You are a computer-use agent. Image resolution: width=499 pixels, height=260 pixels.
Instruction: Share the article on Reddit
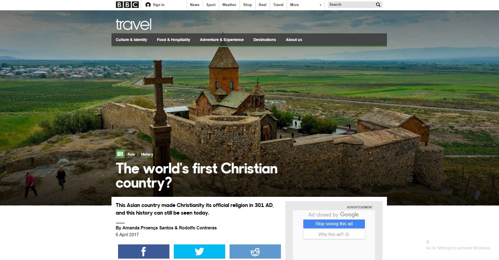pos(255,252)
